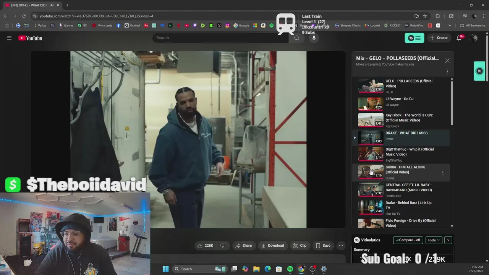489x275 pixels.
Task: Like the video with 228K likes
Action: (205, 246)
